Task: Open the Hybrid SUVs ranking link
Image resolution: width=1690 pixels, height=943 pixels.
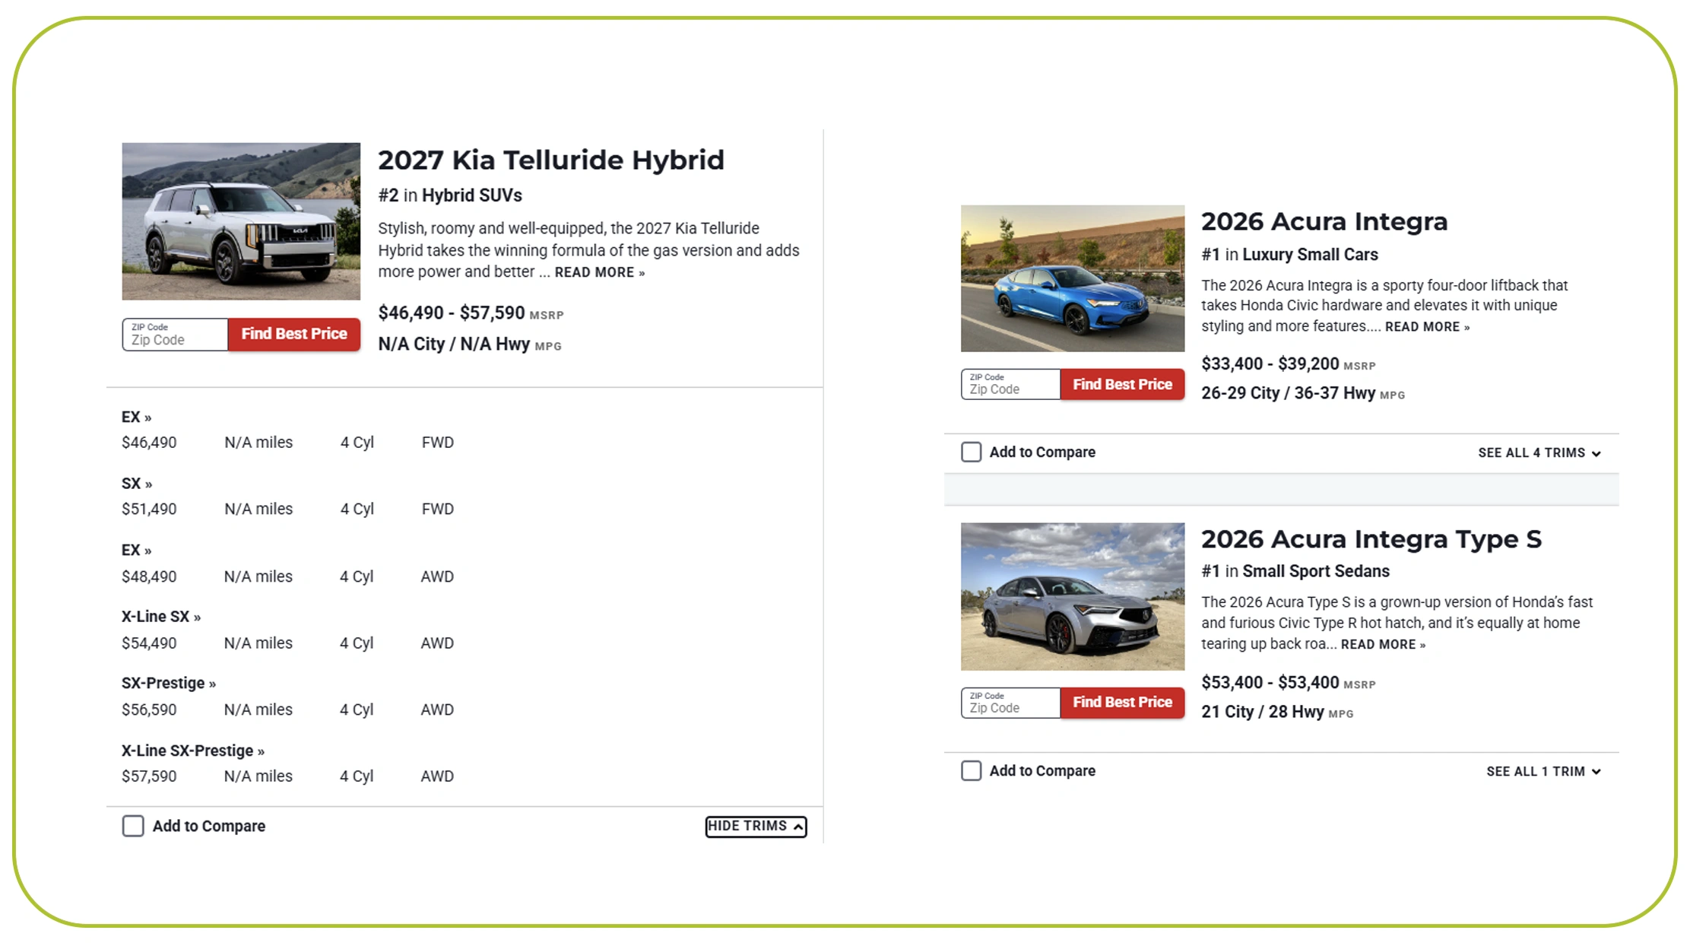Action: [472, 195]
